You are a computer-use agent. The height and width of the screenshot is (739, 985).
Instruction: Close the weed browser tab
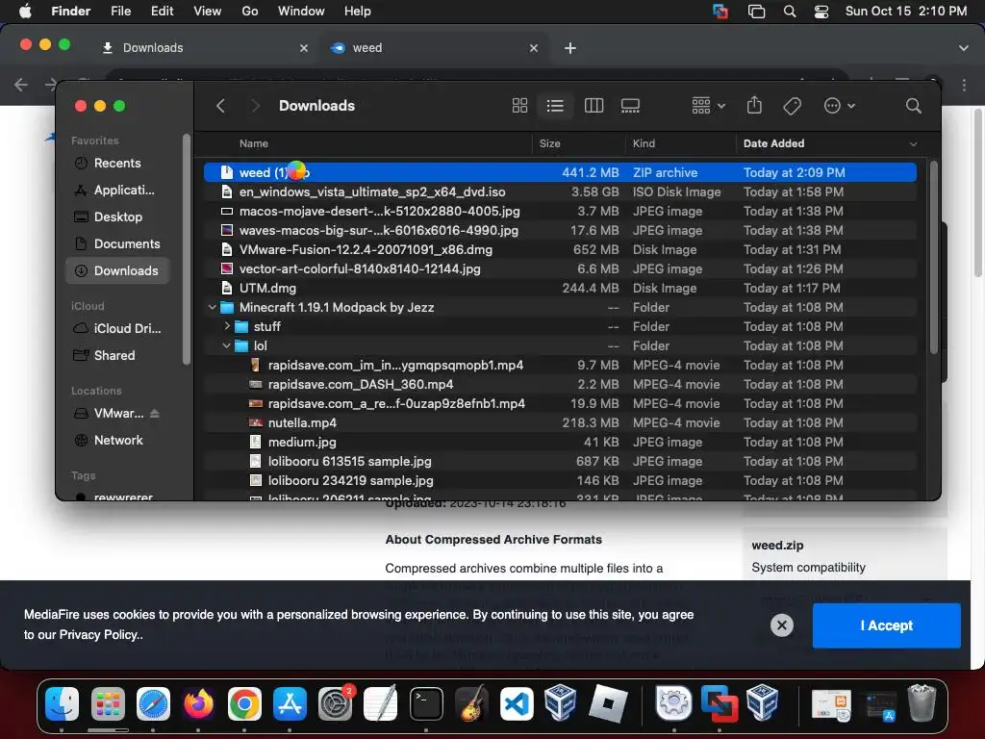pyautogui.click(x=534, y=48)
